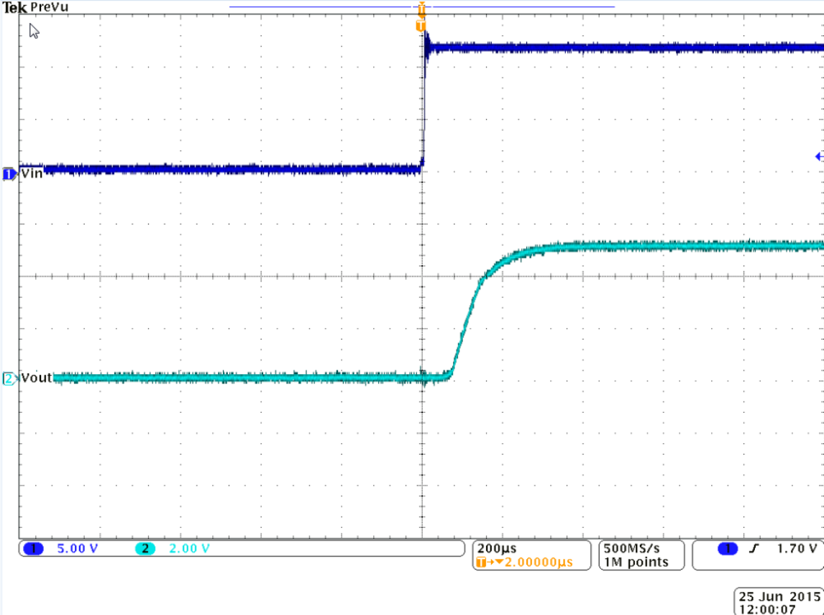Toggle the PreVu acquisition status indicator
The image size is (824, 615).
click(x=50, y=6)
